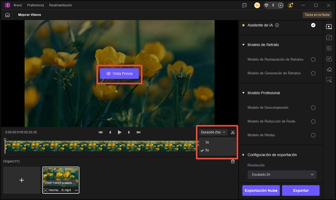The image size is (336, 200).
Task: Open the user account avatar icon
Action: click(291, 5)
